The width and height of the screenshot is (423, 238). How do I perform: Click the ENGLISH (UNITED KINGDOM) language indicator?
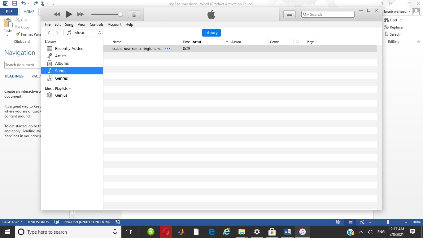(87, 222)
